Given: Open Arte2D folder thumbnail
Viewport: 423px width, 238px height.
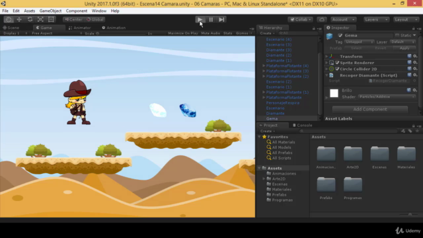Looking at the screenshot, I should [x=353, y=154].
